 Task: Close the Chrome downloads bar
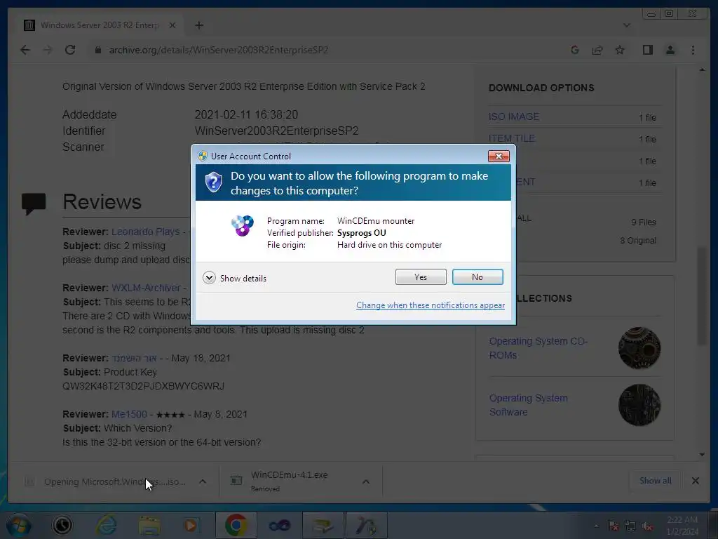695,480
